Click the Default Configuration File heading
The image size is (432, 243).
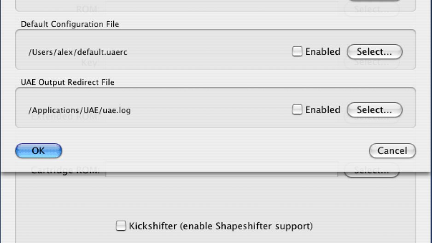[70, 24]
